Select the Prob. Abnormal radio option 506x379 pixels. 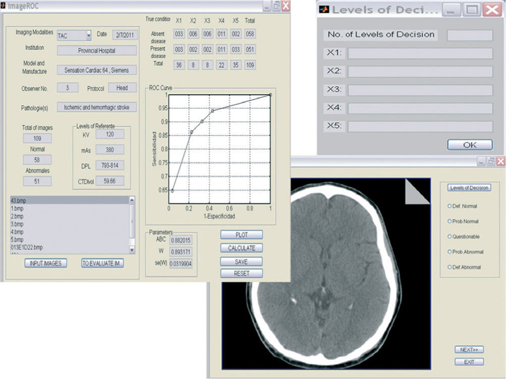pos(449,251)
